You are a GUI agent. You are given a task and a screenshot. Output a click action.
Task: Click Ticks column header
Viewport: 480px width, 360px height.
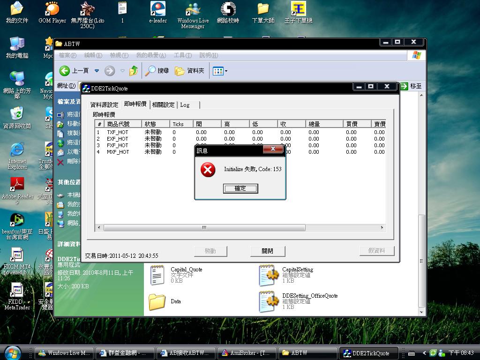pyautogui.click(x=181, y=124)
